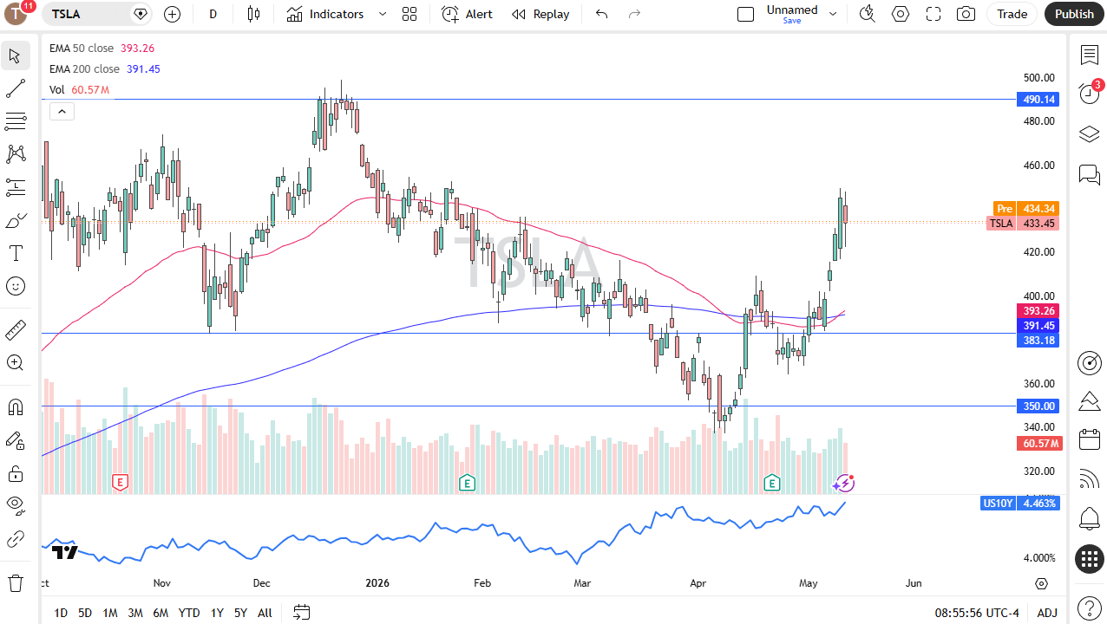This screenshot has width=1107, height=624.
Task: Hide all drawings with eye icon
Action: (x=15, y=506)
